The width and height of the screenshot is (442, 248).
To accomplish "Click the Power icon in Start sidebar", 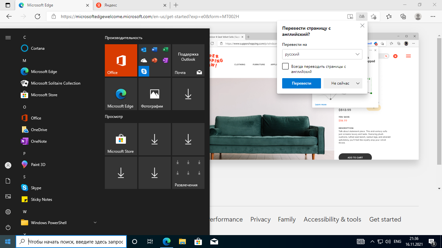I will coord(8,228).
